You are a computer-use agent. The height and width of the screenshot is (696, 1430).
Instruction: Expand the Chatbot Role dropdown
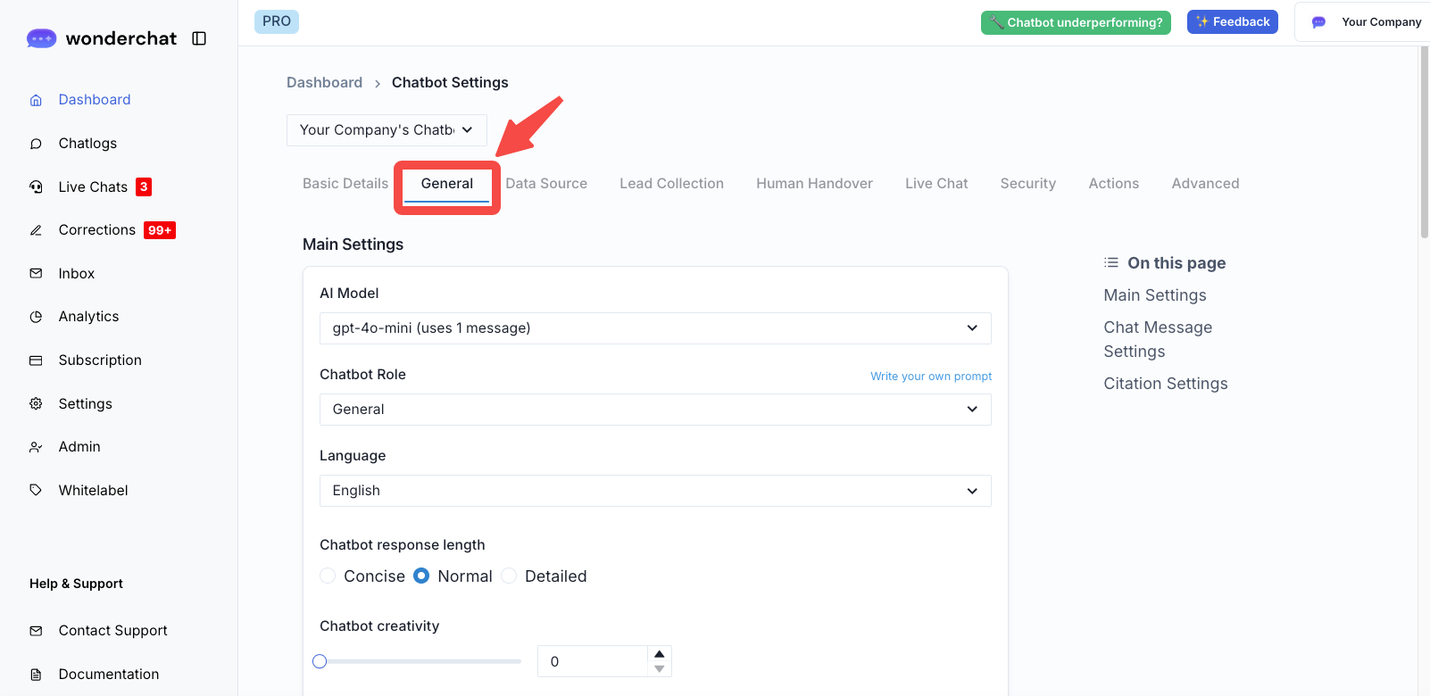(654, 410)
